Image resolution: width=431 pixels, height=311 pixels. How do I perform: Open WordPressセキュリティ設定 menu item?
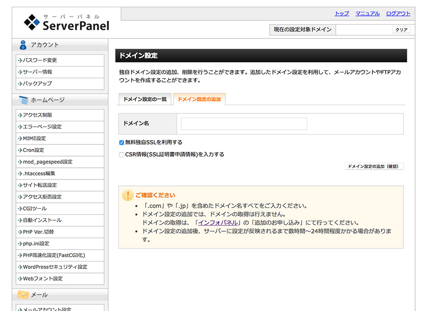click(60, 267)
